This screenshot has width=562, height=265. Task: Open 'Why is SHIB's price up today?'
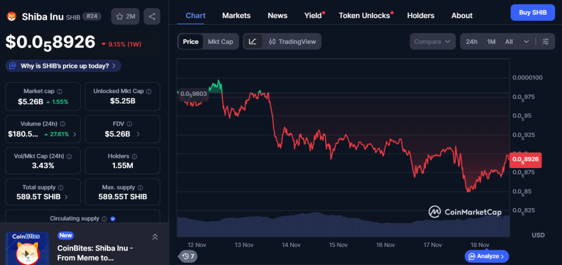[x=63, y=66]
